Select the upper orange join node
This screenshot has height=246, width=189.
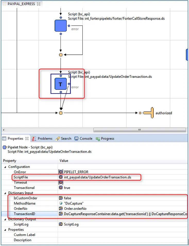(61, 55)
